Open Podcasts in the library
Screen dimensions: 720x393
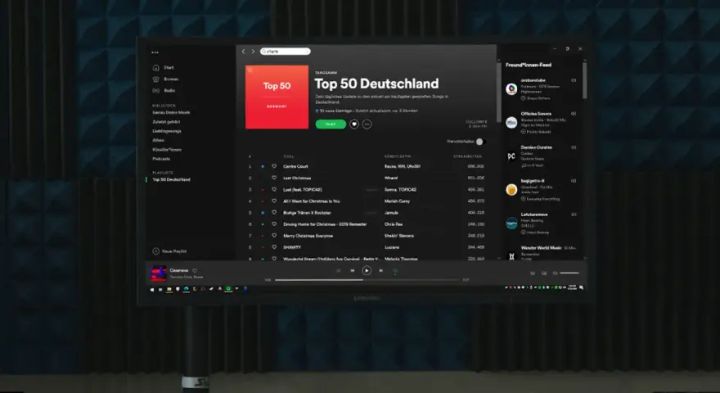click(x=161, y=159)
